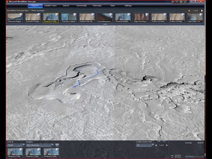212x159 pixels.
Task: Select the Hale Crater thumbnail
Action: pos(195,18)
